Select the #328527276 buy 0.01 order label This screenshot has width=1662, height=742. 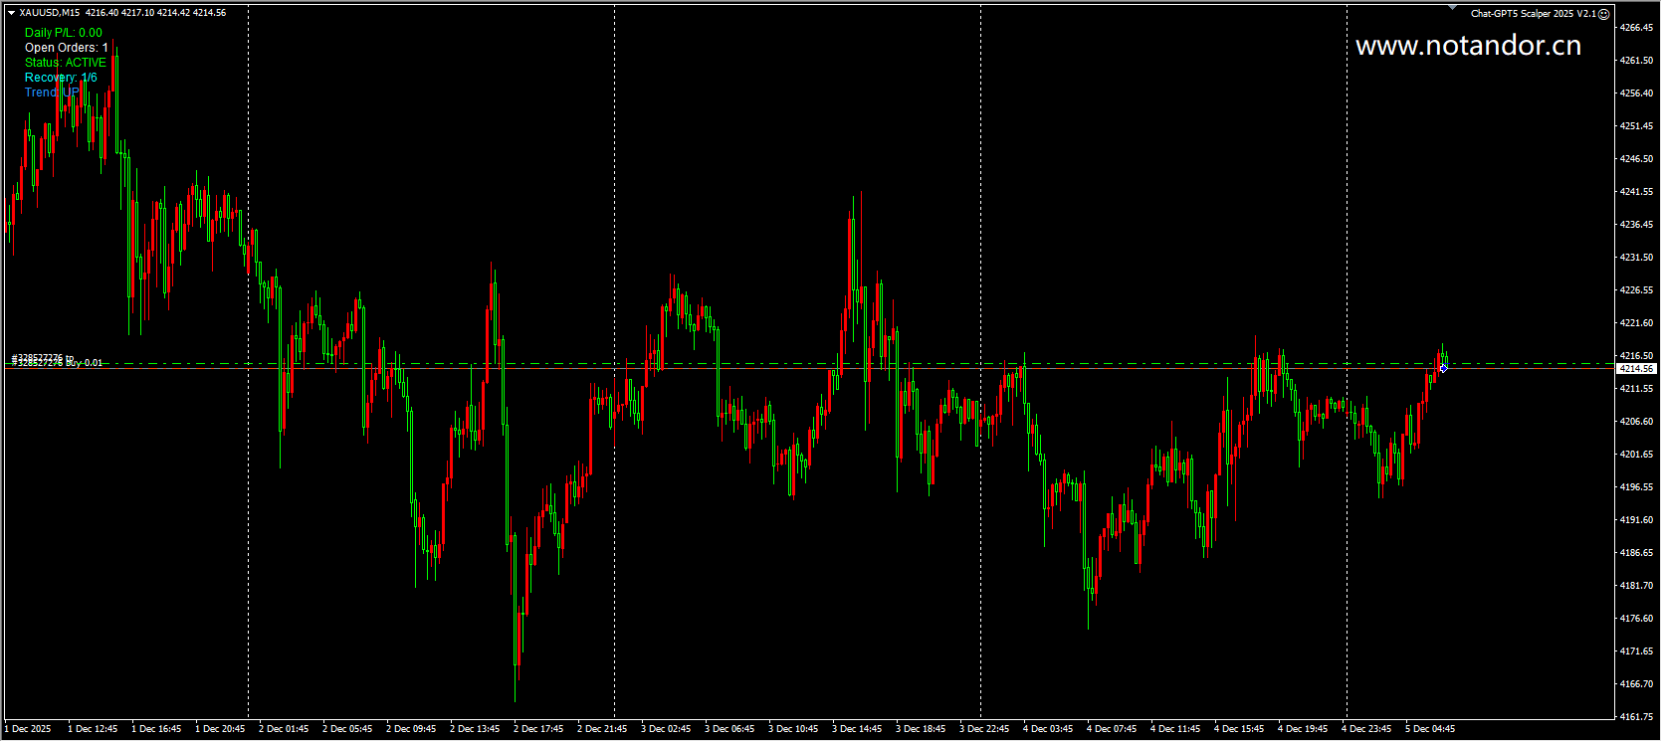click(57, 363)
